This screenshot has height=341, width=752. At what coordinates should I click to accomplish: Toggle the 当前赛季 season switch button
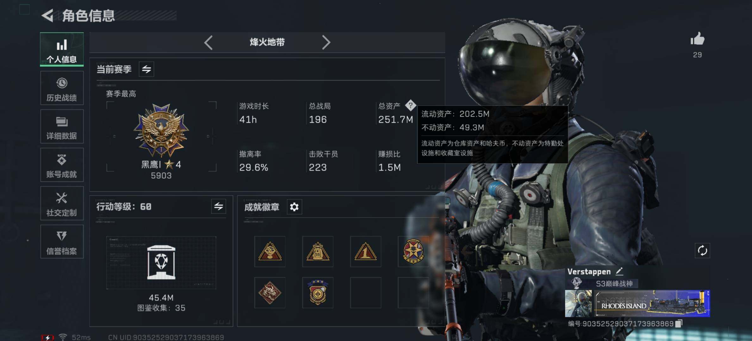tap(147, 69)
